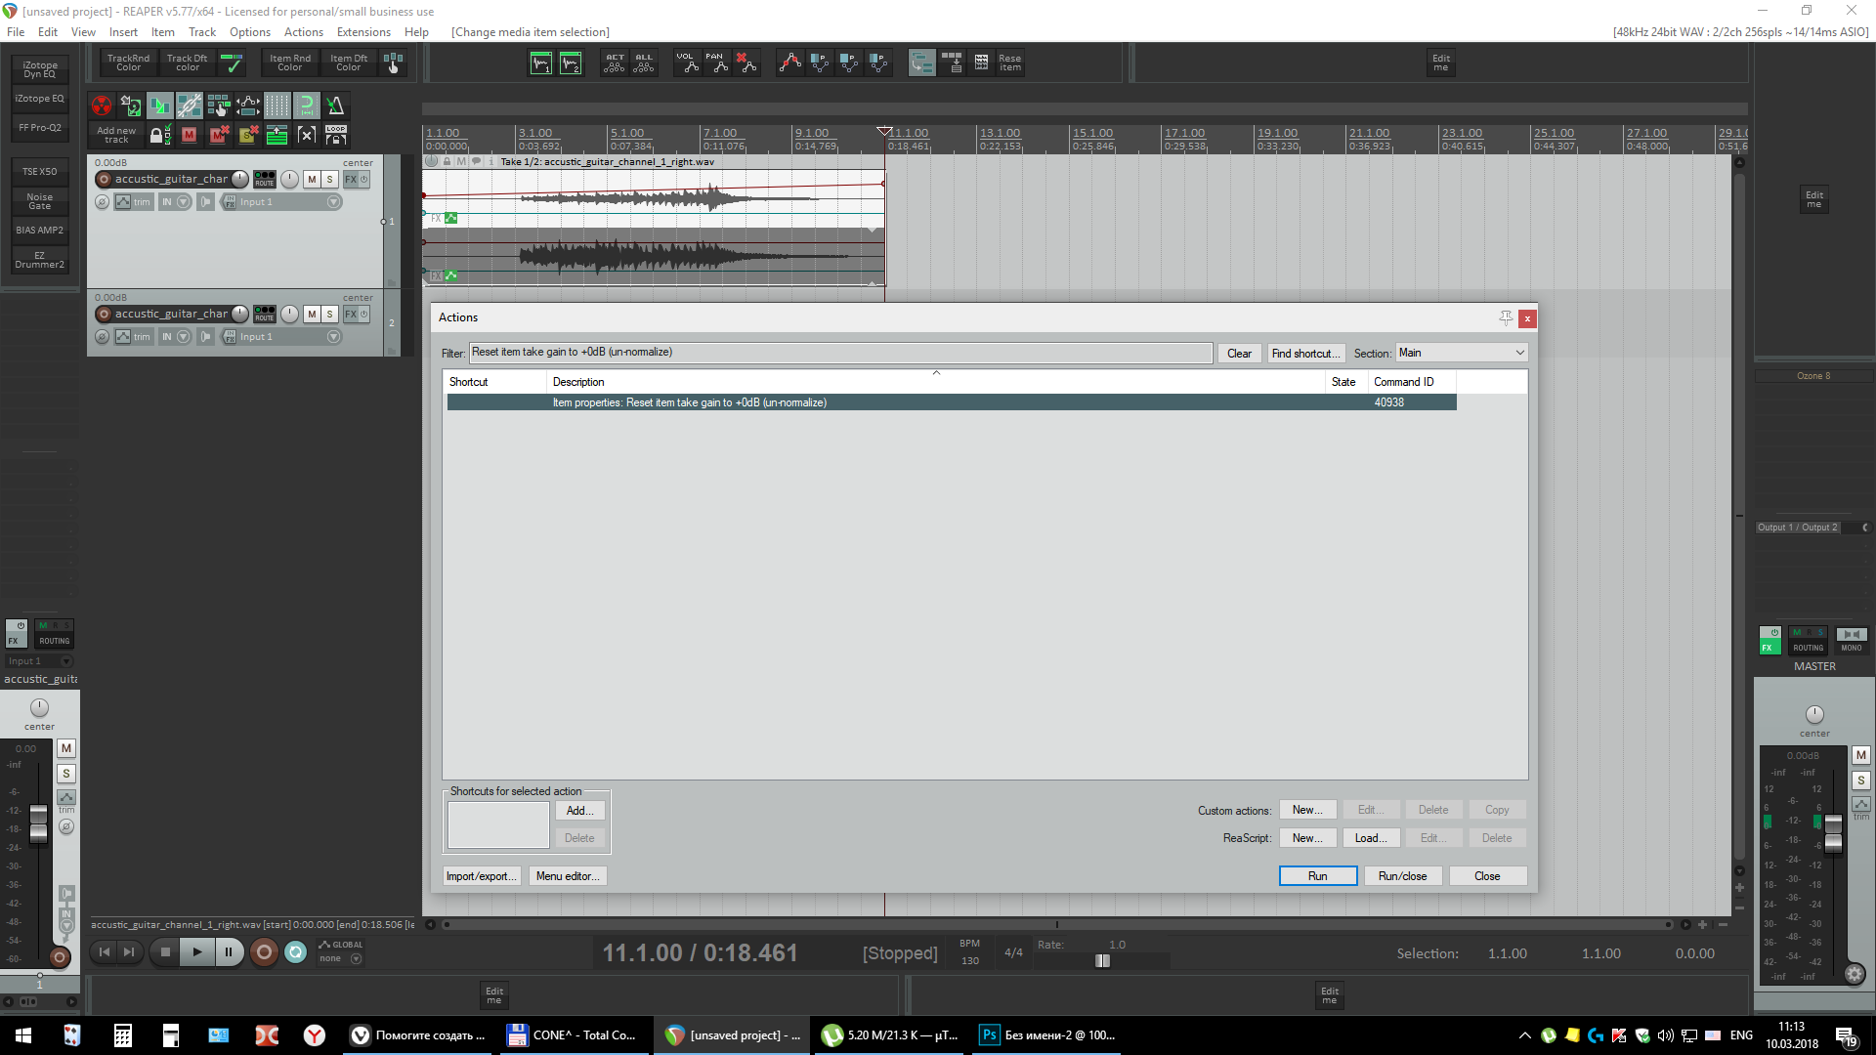Toggle the loop lock toolbar icon
This screenshot has height=1055, width=1876.
pos(335,135)
